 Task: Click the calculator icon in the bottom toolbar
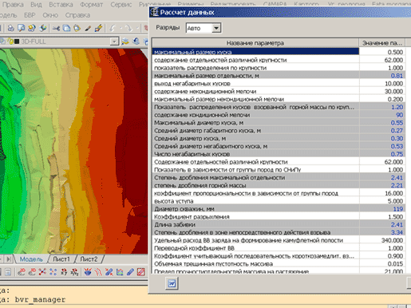pyautogui.click(x=8, y=272)
